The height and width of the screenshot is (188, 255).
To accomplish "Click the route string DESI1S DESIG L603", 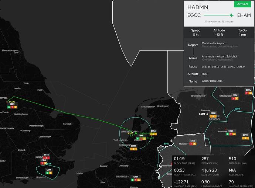I will pos(224,67).
